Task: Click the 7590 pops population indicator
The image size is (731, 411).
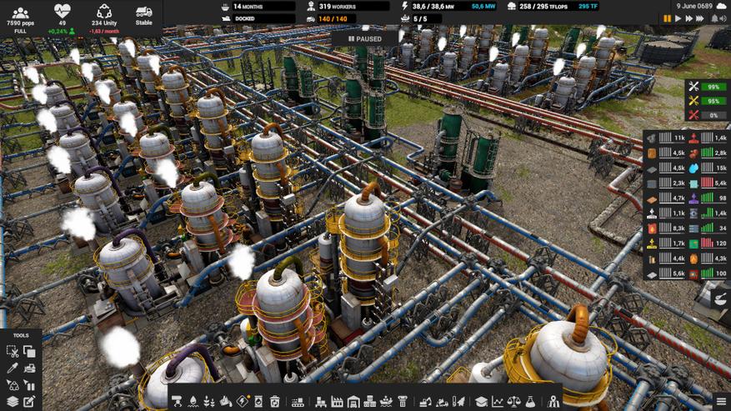Action: tap(20, 18)
